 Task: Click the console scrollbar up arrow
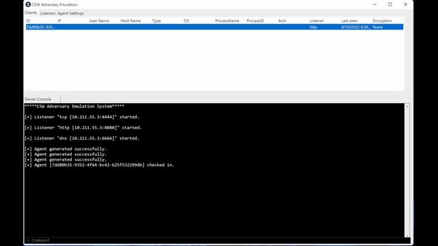[x=407, y=107]
